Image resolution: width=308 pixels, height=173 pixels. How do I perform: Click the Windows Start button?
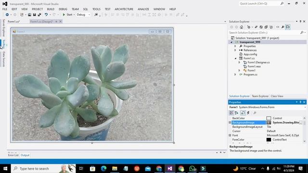pyautogui.click(x=5, y=169)
